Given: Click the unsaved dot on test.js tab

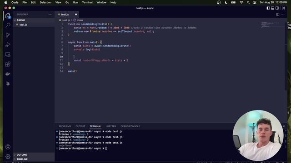Looking at the screenshot, I should tap(76, 14).
